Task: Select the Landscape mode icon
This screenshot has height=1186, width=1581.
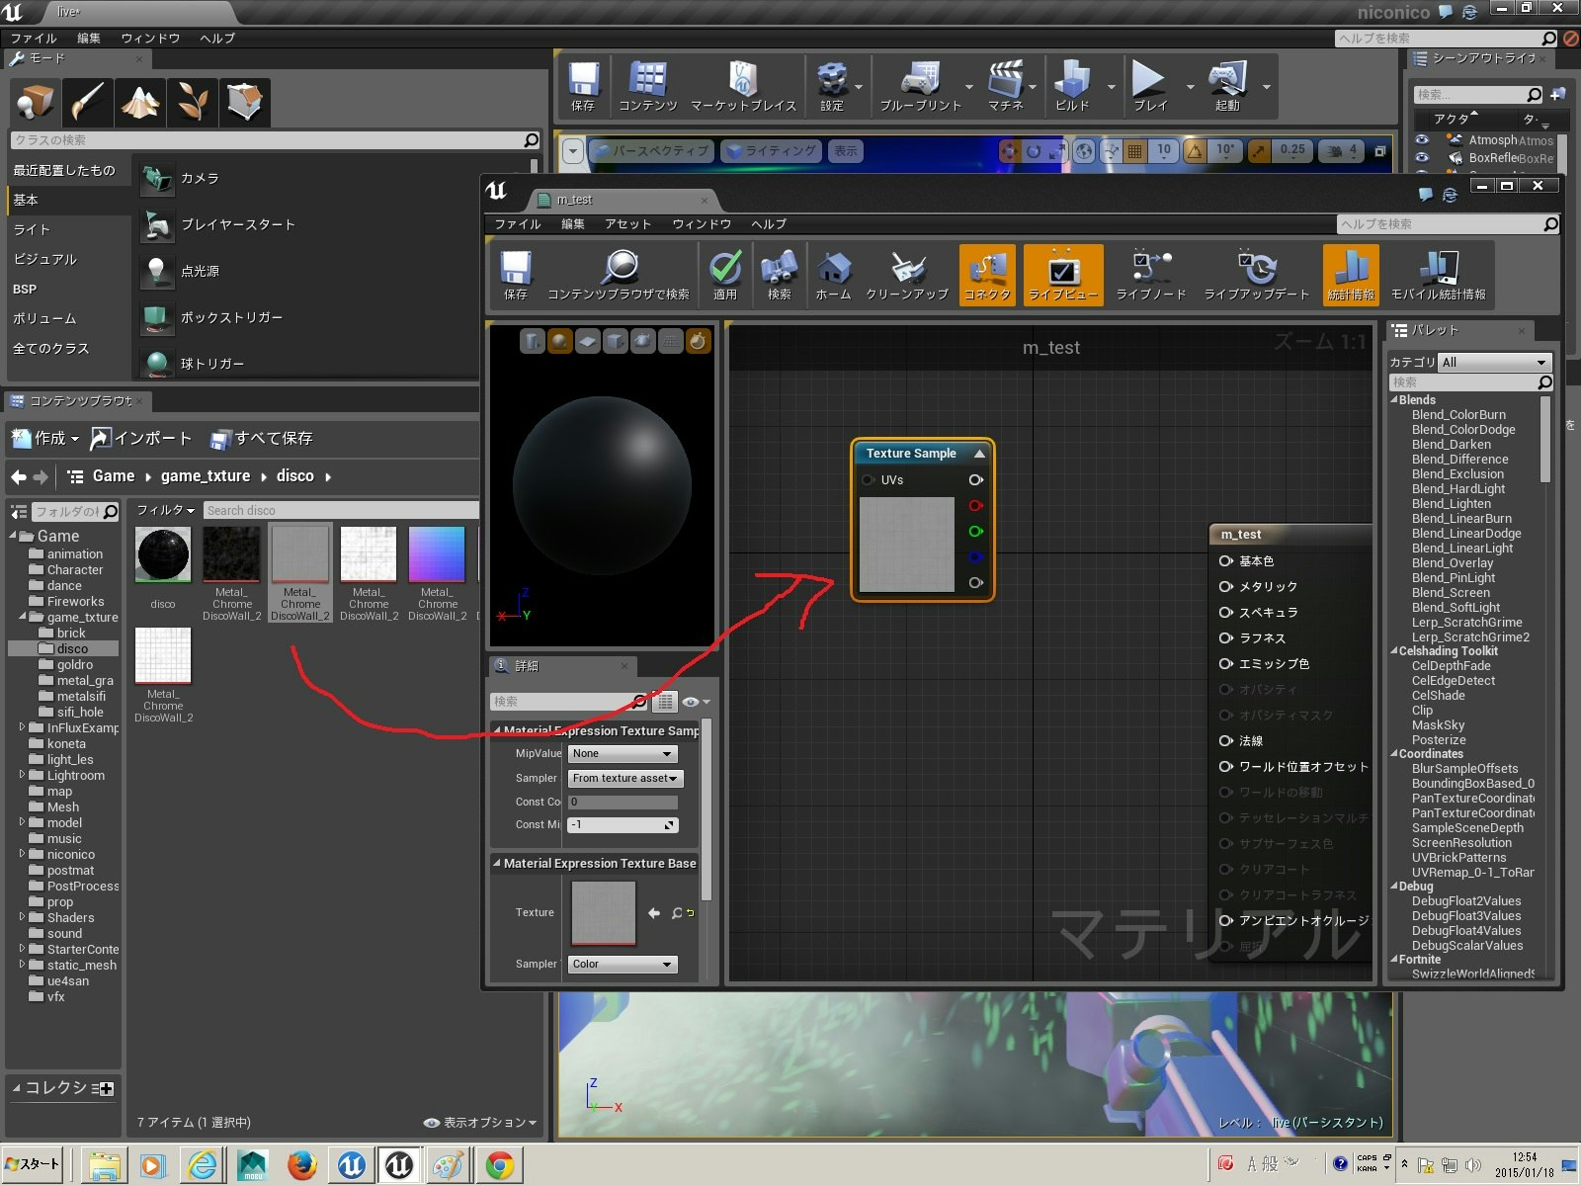Action: 139,102
